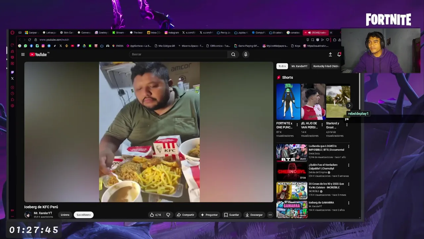
Task: Subscribe to Mr. XanderYT channel
Action: coord(83,215)
